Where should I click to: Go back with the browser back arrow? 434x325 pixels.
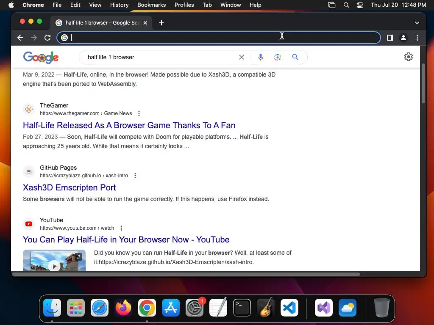pyautogui.click(x=20, y=38)
